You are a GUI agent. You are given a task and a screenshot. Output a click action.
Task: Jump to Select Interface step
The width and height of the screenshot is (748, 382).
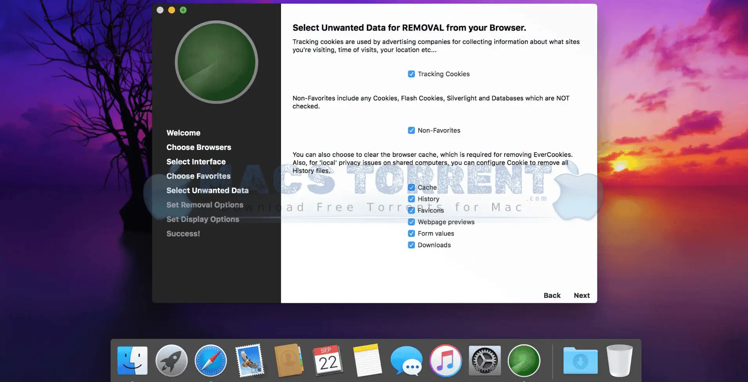coord(196,162)
